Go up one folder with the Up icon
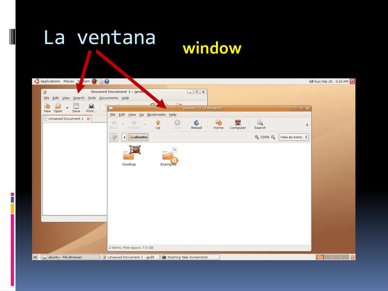Viewport: 388px width, 291px height. (x=158, y=124)
